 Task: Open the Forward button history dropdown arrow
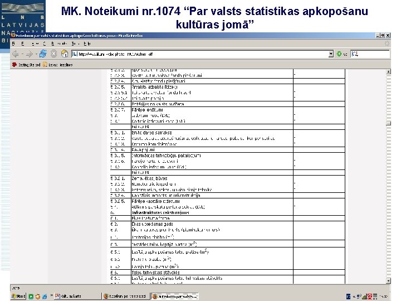[36, 54]
